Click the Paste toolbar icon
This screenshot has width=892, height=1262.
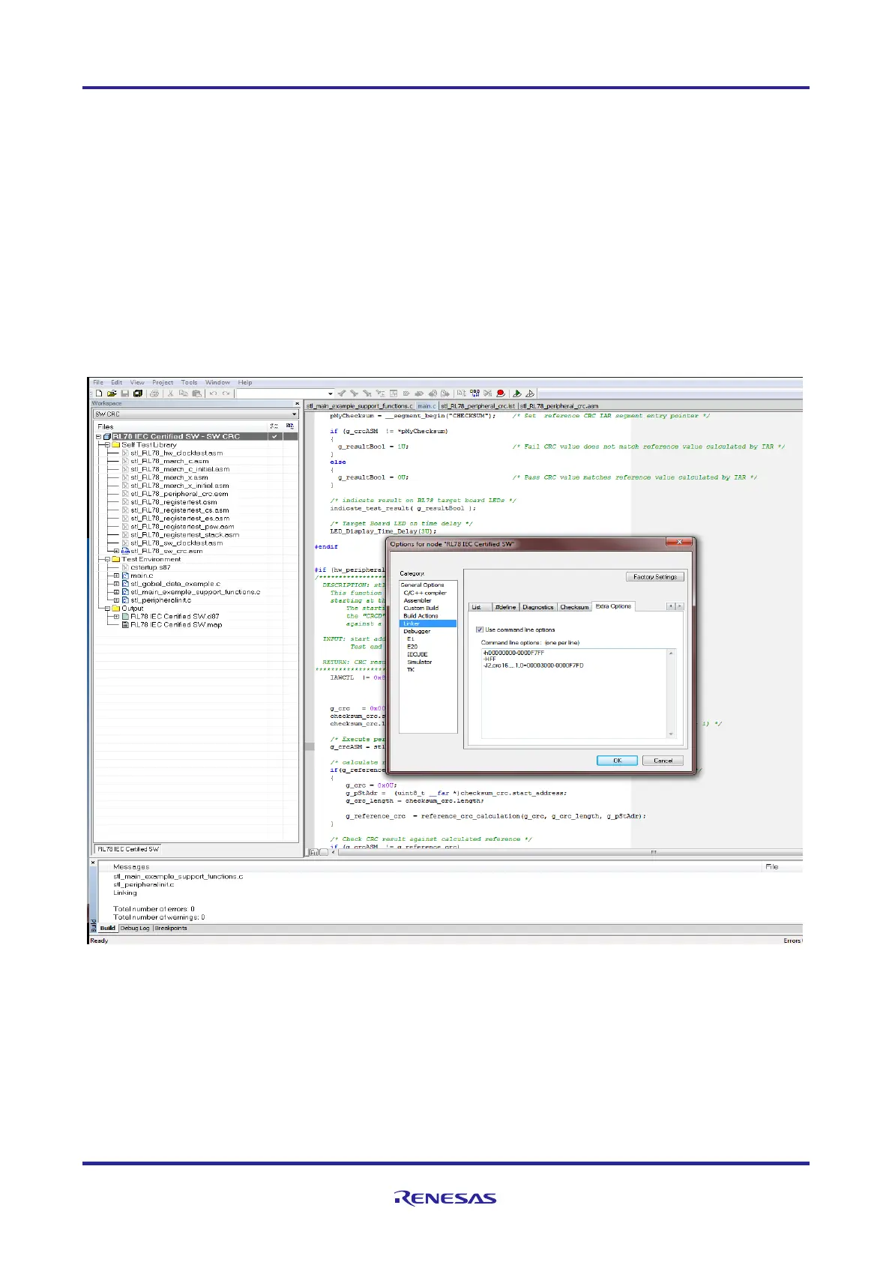tap(196, 393)
